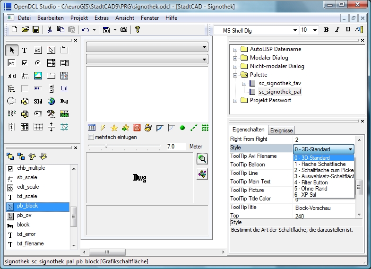Toggle the mehrfach einfügen checkbox

pos(91,137)
